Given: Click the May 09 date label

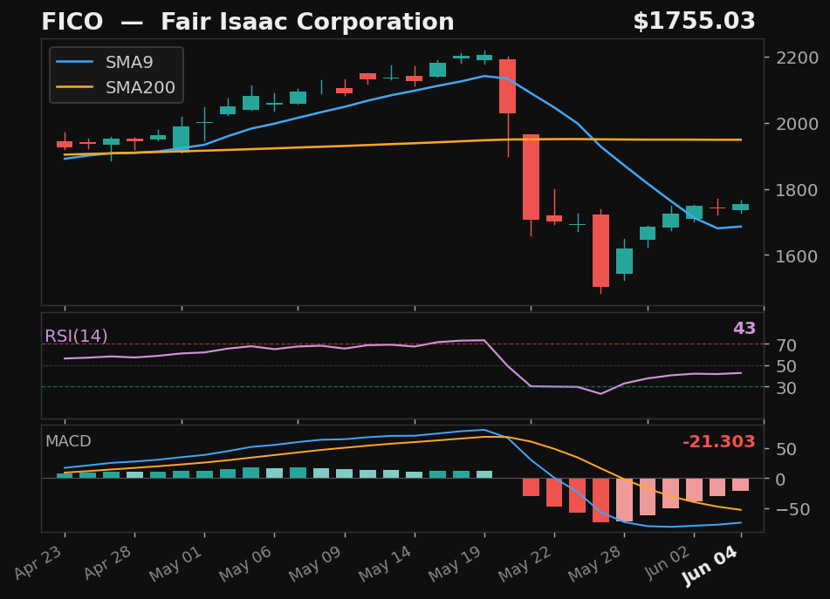Looking at the screenshot, I should [x=316, y=564].
